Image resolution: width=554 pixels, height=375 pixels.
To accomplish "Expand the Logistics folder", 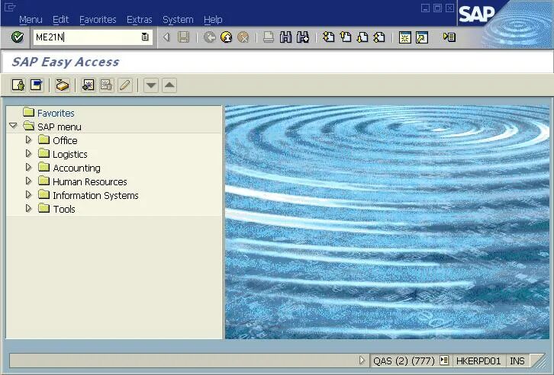I will click(x=29, y=153).
